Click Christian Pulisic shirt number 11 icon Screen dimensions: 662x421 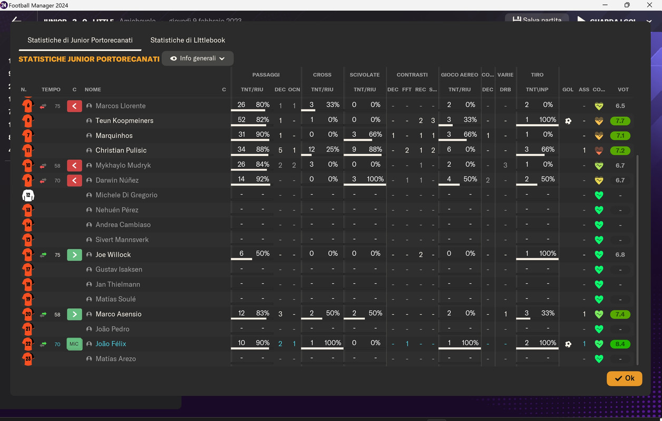[28, 151]
